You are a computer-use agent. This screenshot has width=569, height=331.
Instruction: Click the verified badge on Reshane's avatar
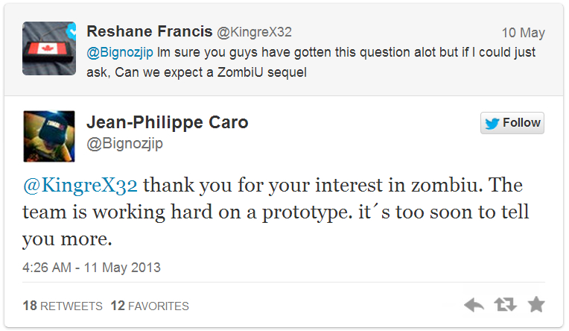click(x=69, y=31)
